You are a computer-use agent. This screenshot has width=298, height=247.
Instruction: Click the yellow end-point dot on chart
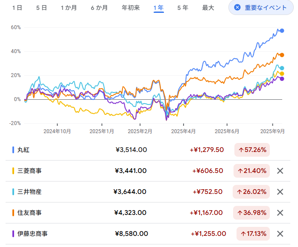282,74
